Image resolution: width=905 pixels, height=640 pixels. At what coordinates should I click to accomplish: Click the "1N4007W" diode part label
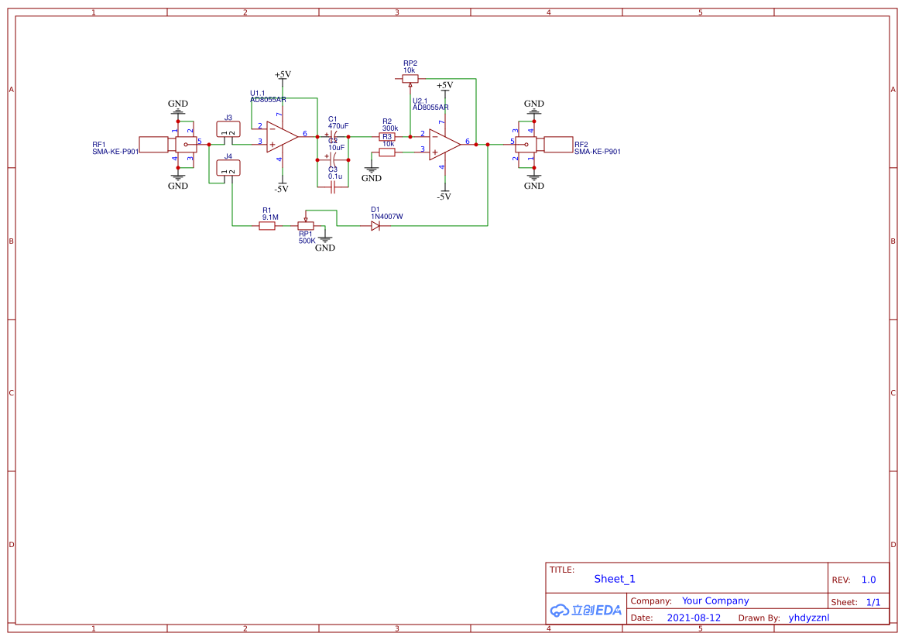(387, 217)
